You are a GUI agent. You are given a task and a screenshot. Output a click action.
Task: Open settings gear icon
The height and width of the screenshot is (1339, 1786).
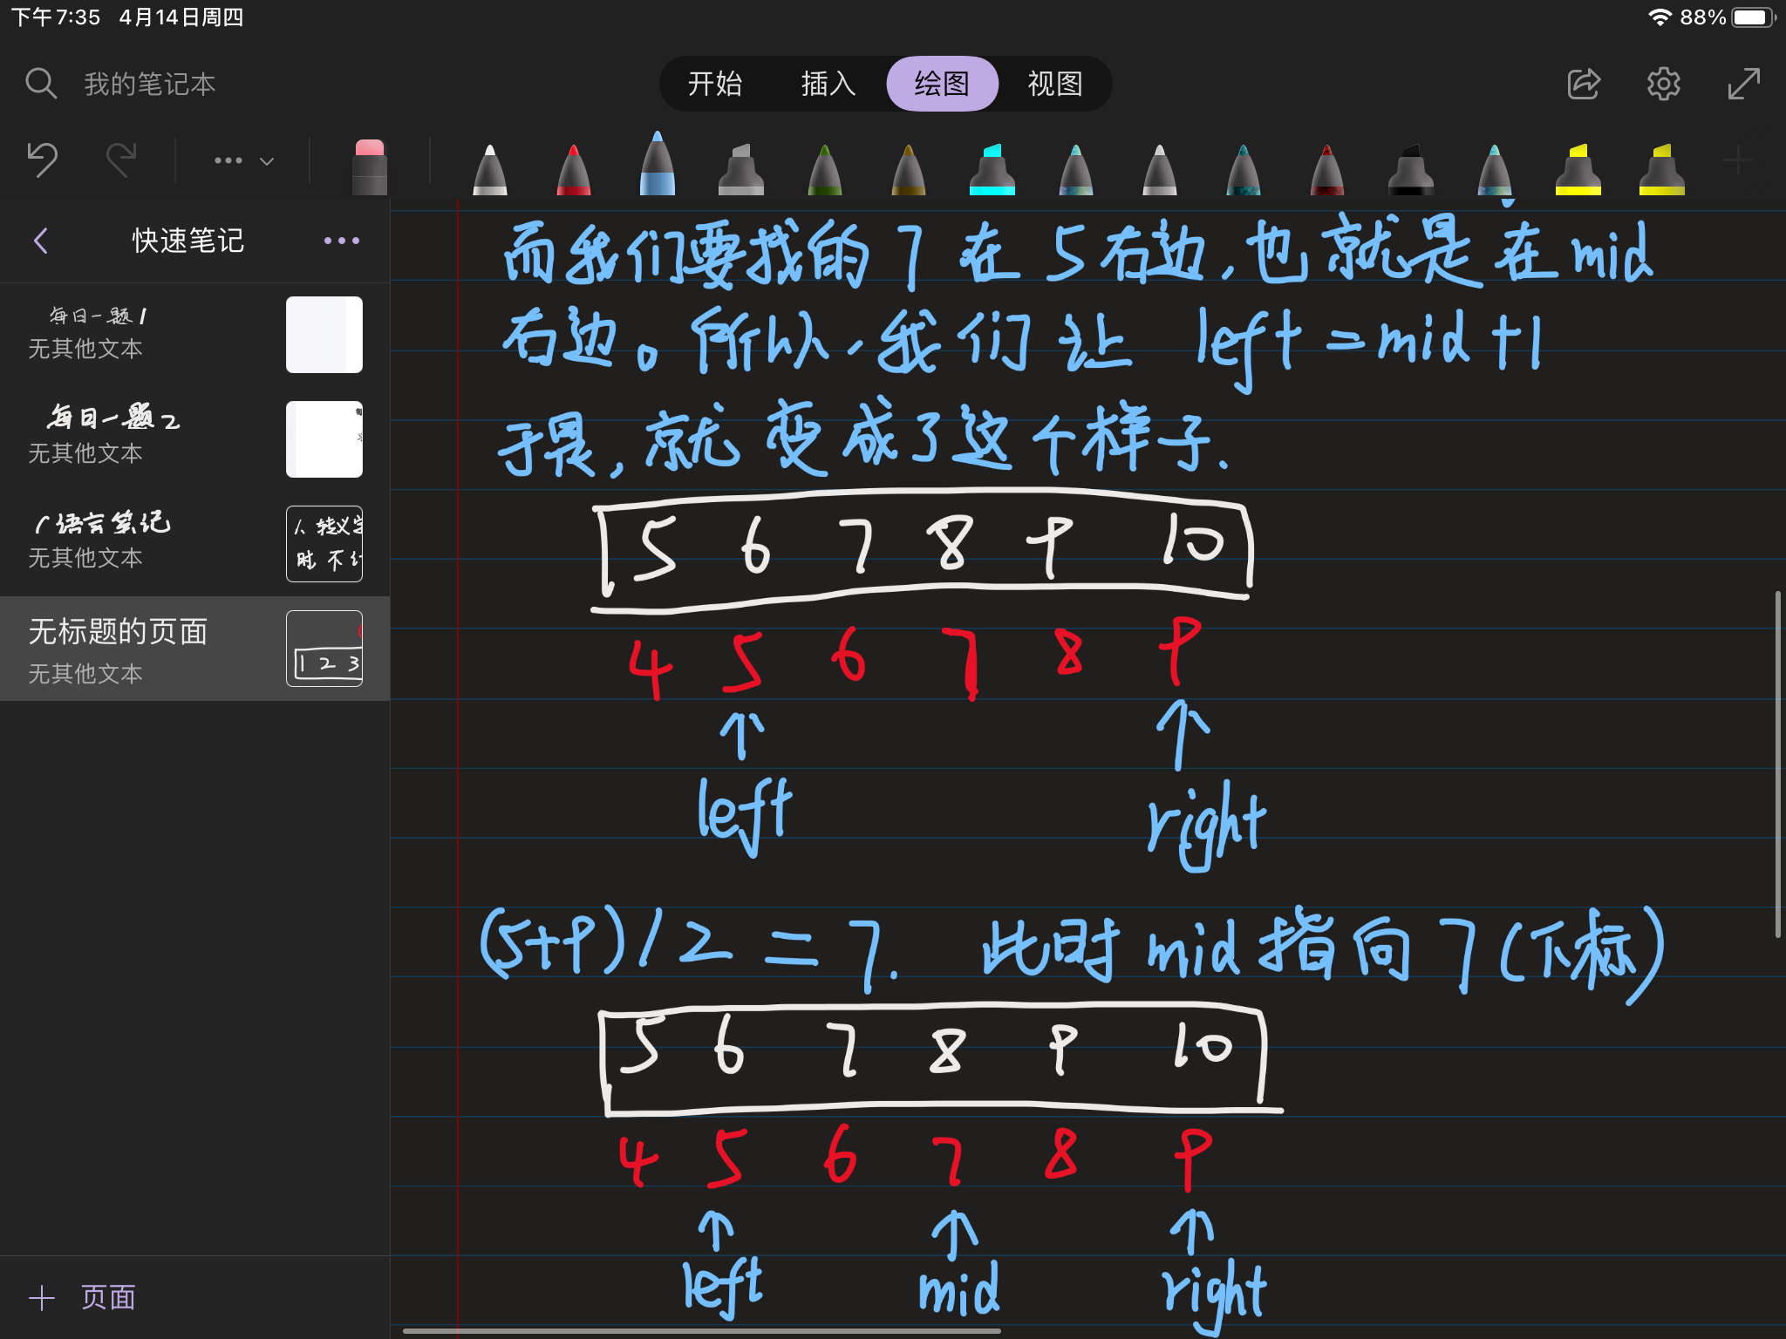click(x=1663, y=84)
